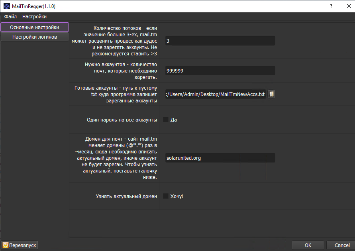Screen dimensions: 355x251
Task: Click the MailTmRegger app icon in title bar
Action: (x=6, y=6)
